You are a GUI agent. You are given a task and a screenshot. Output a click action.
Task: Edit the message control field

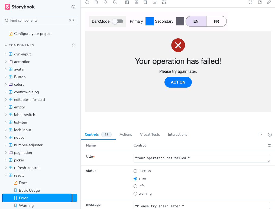click(202, 206)
